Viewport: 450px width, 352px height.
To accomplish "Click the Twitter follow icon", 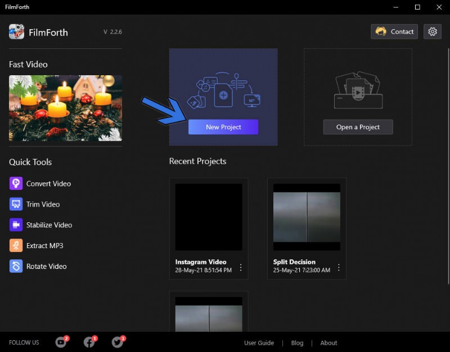I will point(117,342).
